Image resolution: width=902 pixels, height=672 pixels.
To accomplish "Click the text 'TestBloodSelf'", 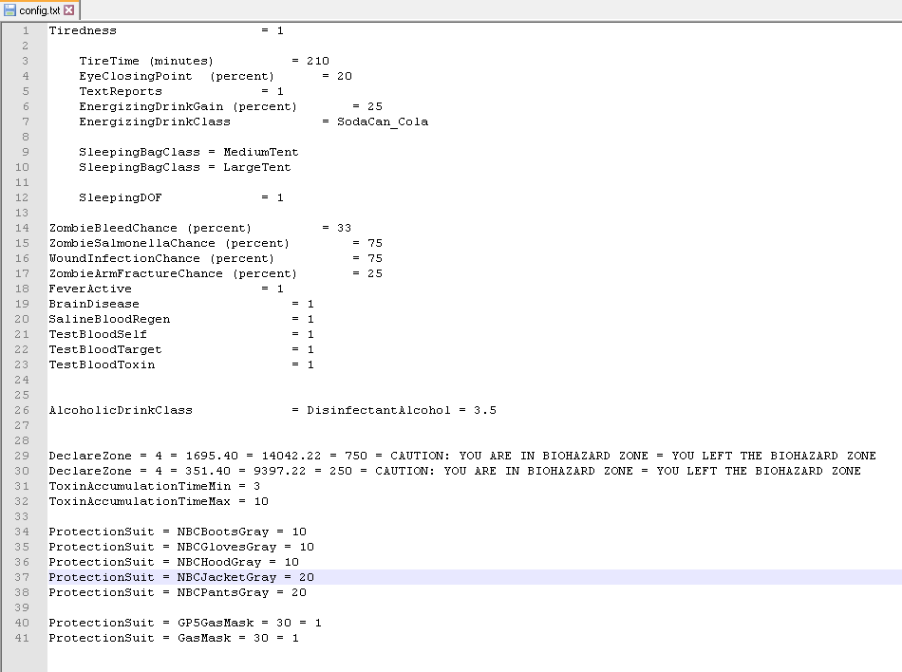I will tap(98, 334).
